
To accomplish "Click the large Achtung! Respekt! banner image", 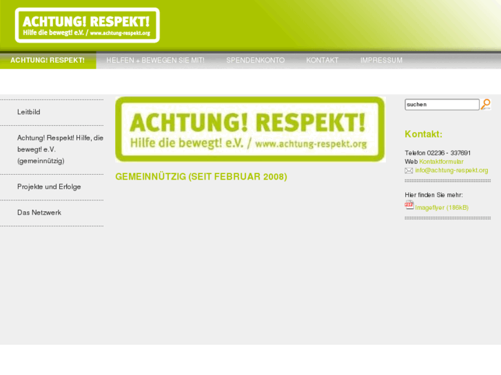I will (x=250, y=129).
